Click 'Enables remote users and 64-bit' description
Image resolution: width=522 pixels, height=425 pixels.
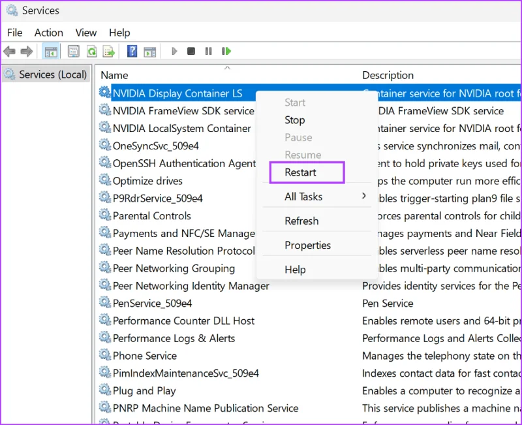(x=441, y=321)
